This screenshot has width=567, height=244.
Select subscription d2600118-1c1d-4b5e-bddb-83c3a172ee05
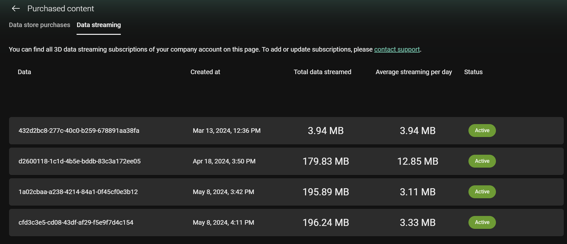pyautogui.click(x=79, y=161)
